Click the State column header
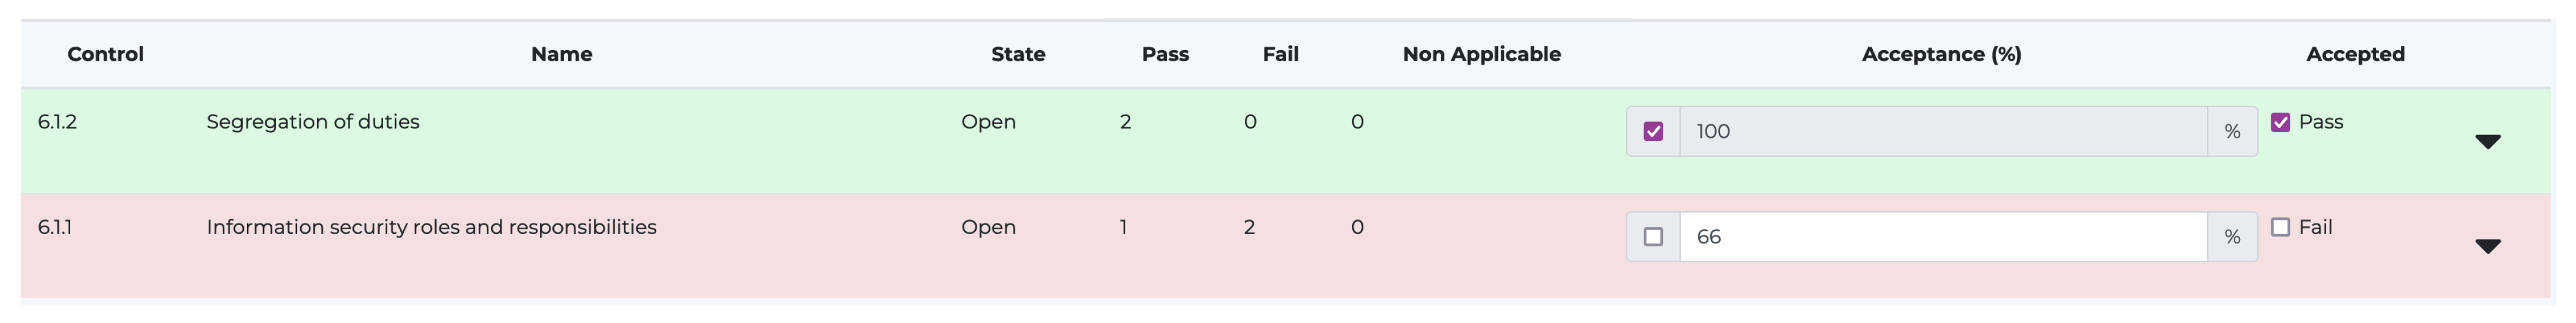 (1018, 54)
